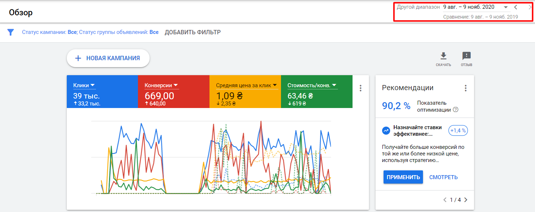Click the НОВАЯ КАМПАНИЯ button
The height and width of the screenshot is (212, 535).
(108, 58)
